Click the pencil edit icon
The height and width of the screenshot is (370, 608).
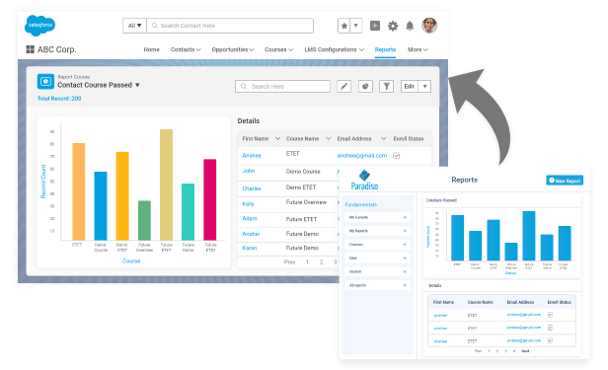(343, 87)
